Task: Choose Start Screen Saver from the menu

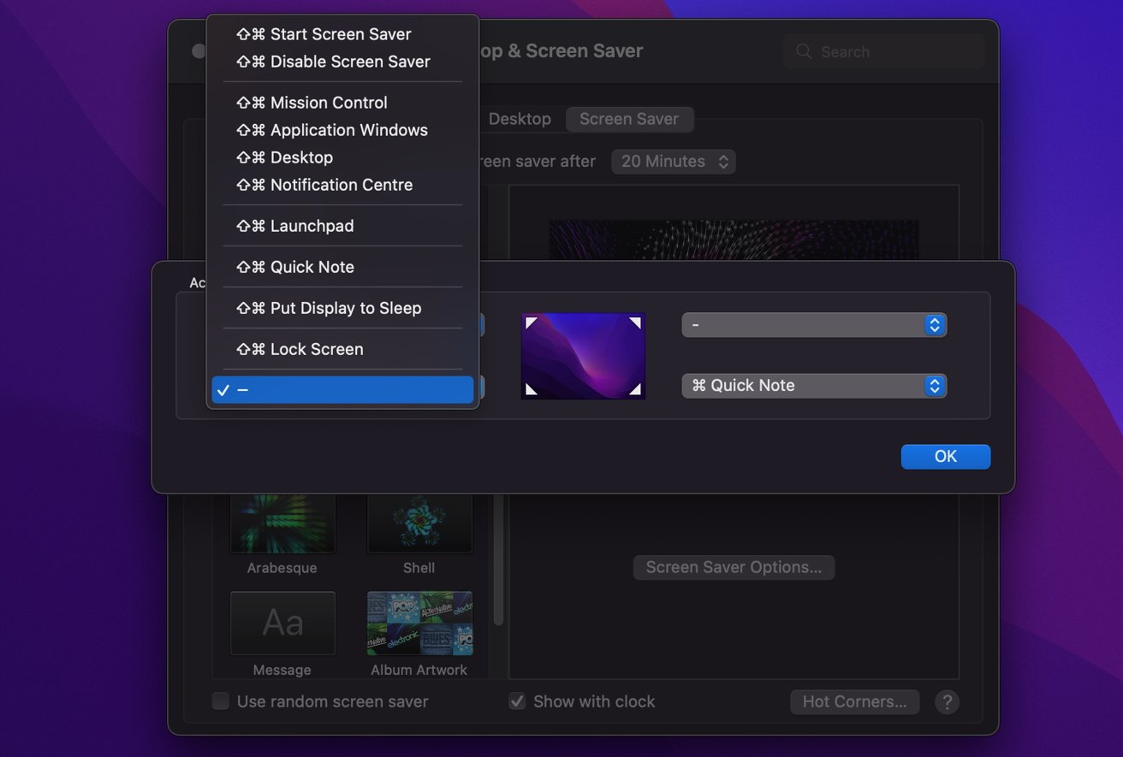Action: [342, 34]
